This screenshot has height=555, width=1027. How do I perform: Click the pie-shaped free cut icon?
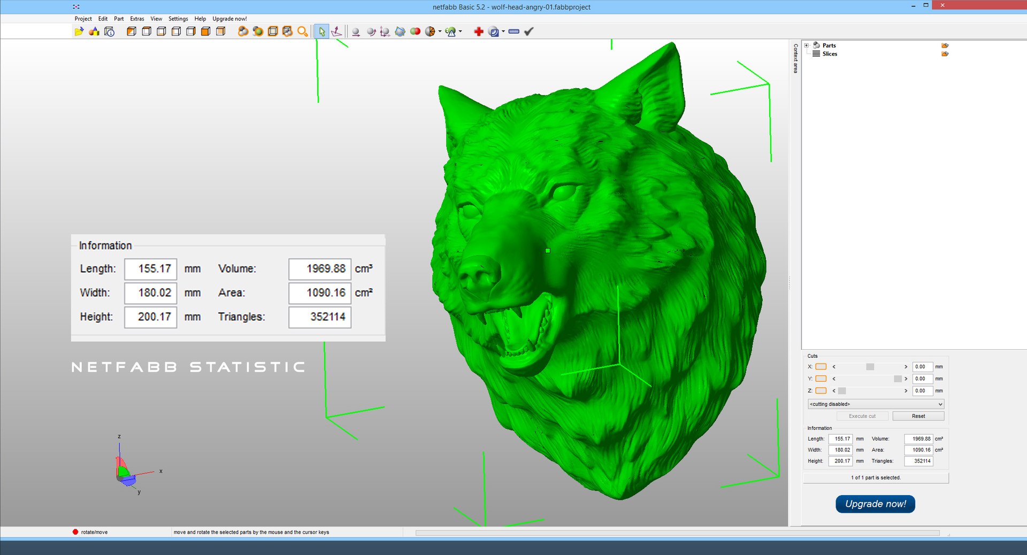pos(430,32)
